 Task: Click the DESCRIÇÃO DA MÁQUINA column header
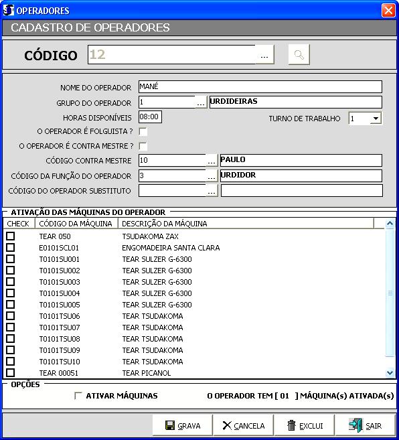tap(246, 224)
